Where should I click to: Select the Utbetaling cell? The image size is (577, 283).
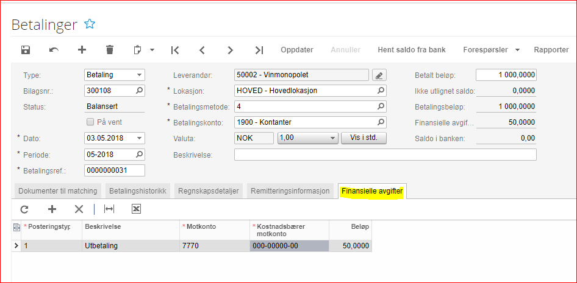click(x=131, y=246)
